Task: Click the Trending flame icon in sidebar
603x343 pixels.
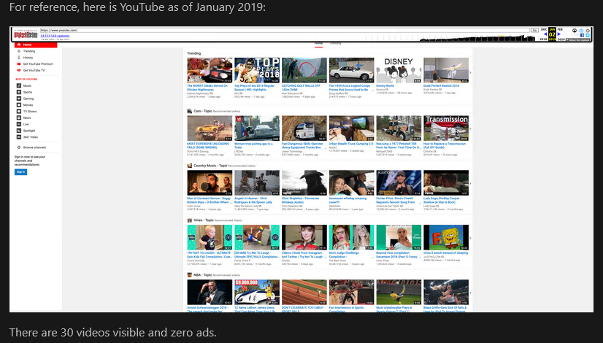Action: pos(19,51)
